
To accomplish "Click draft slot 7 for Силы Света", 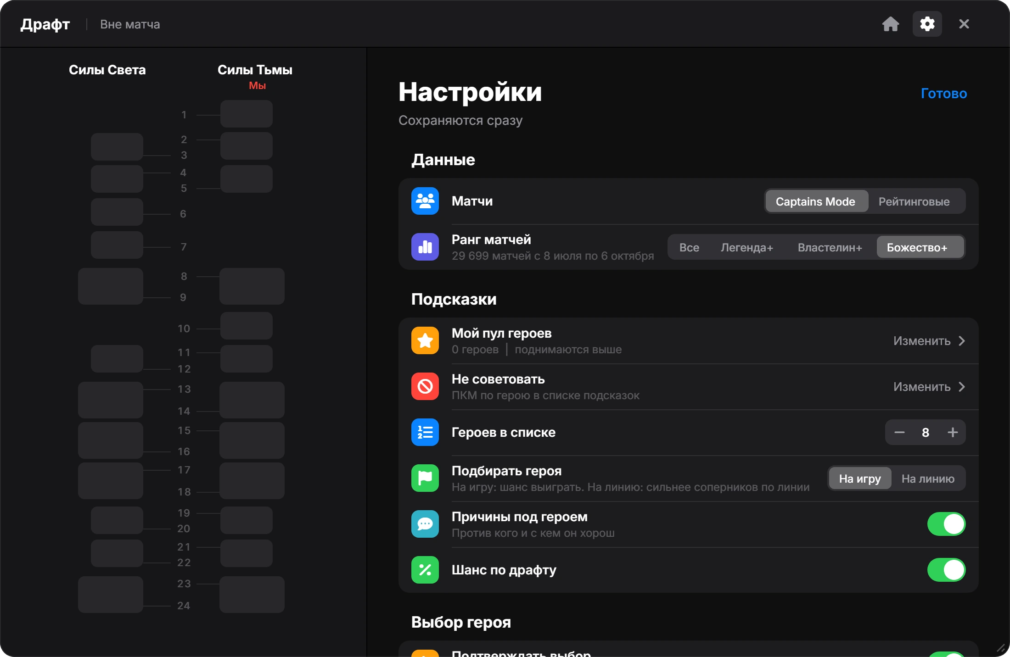I will [117, 245].
